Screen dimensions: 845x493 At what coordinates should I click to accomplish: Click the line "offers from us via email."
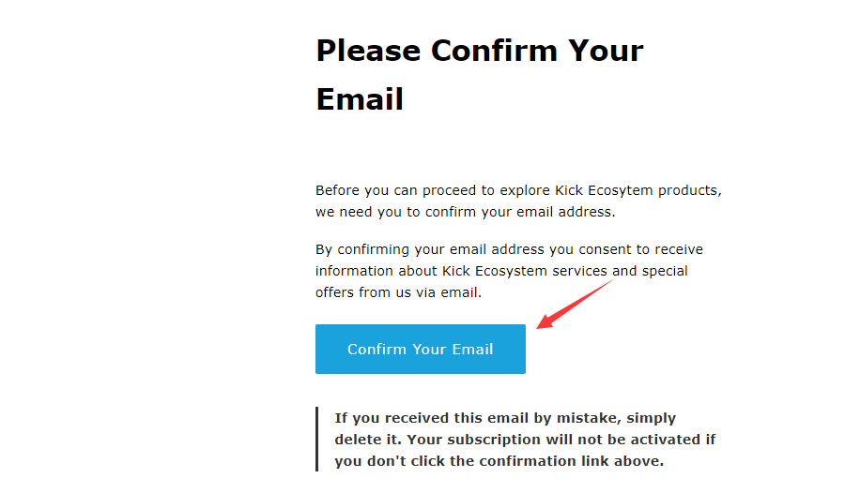click(398, 292)
